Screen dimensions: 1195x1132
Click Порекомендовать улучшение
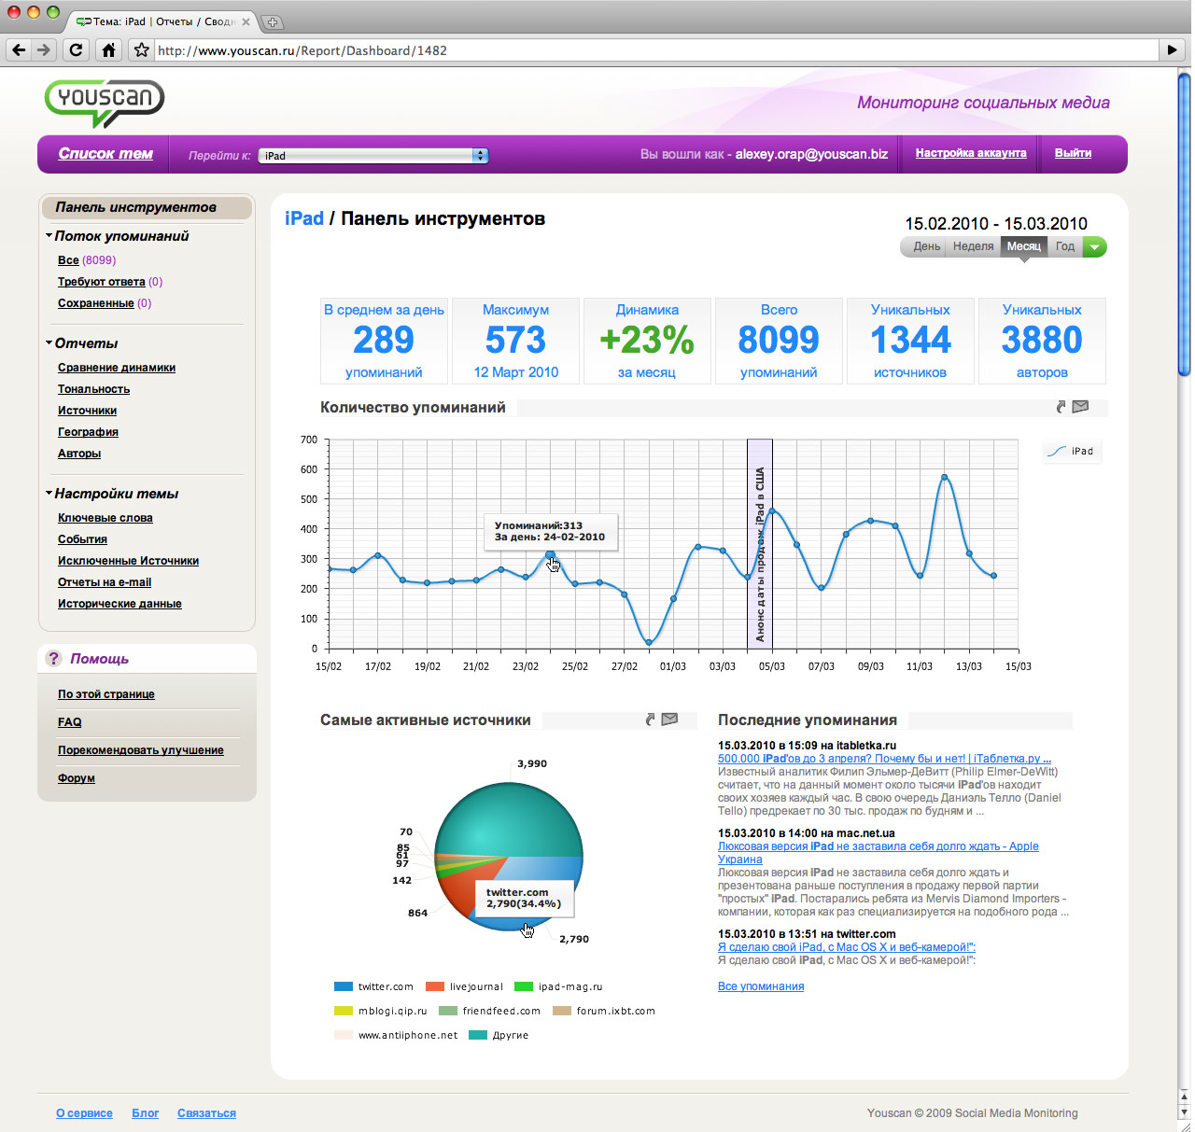[x=141, y=750]
